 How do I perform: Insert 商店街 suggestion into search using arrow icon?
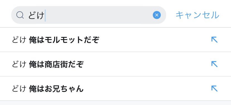click(214, 64)
